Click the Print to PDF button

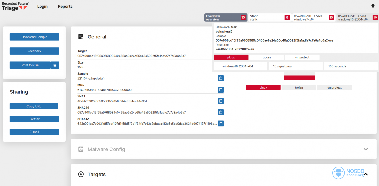pyautogui.click(x=30, y=65)
